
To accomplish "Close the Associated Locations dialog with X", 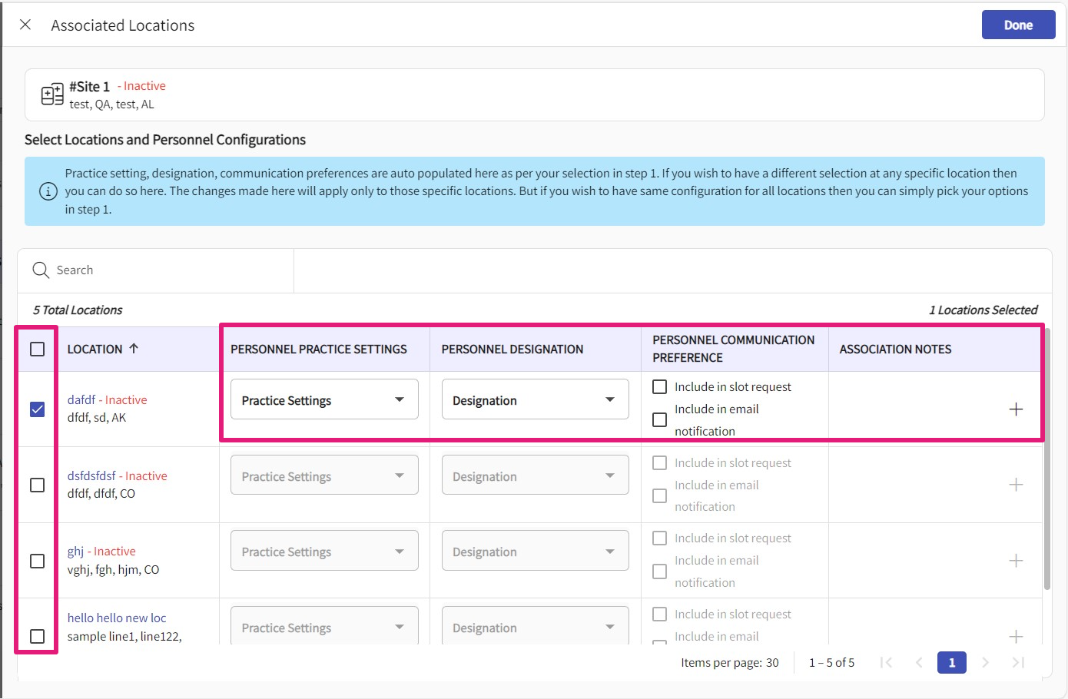I will tap(25, 25).
